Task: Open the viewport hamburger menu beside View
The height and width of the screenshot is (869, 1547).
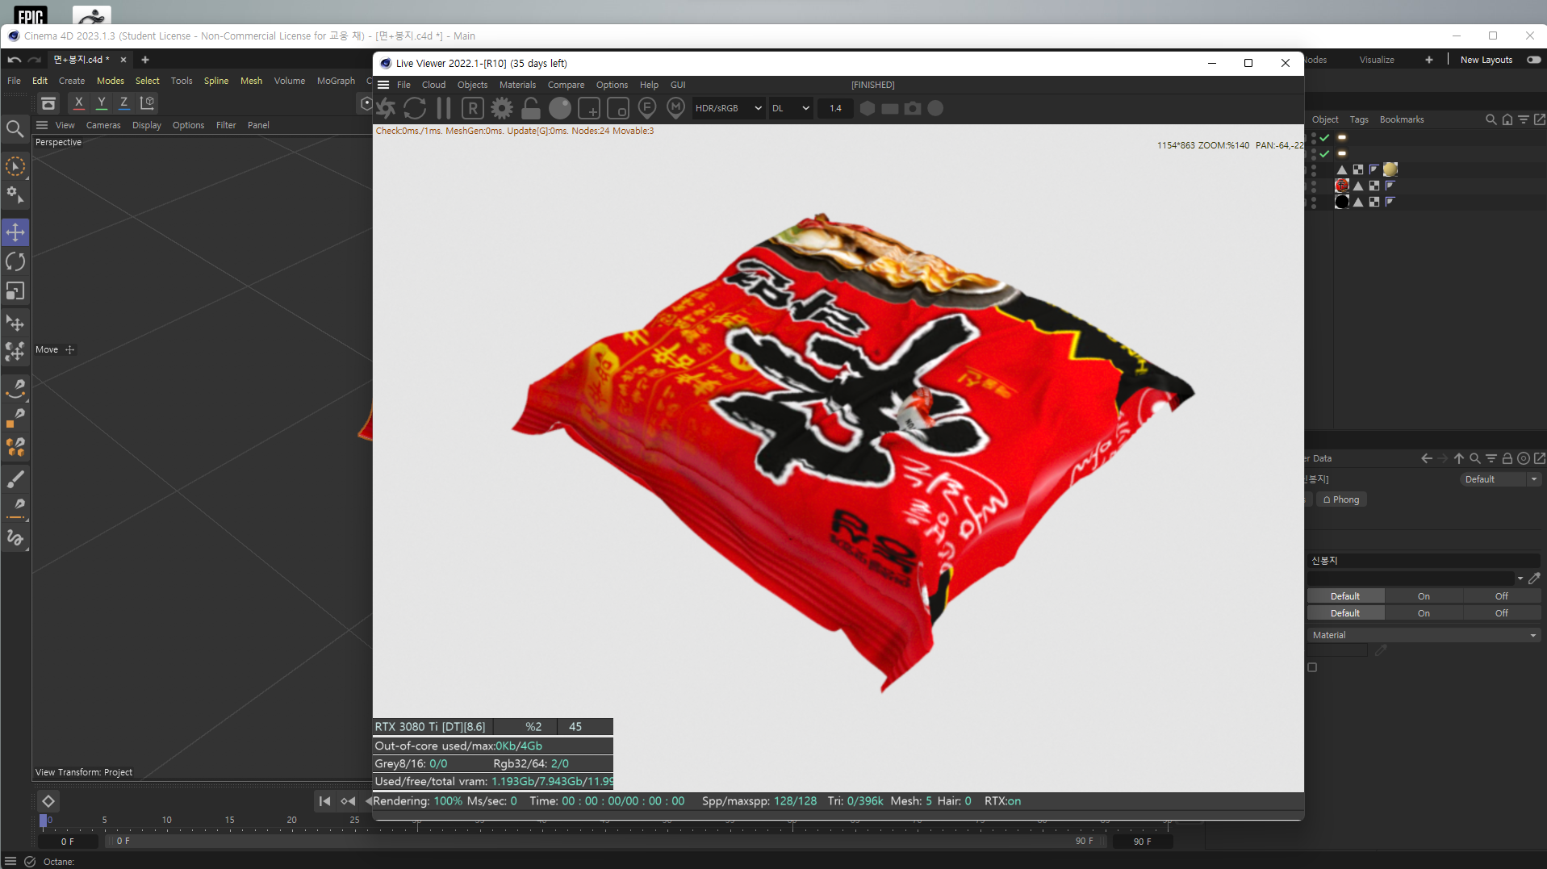Action: click(x=42, y=125)
